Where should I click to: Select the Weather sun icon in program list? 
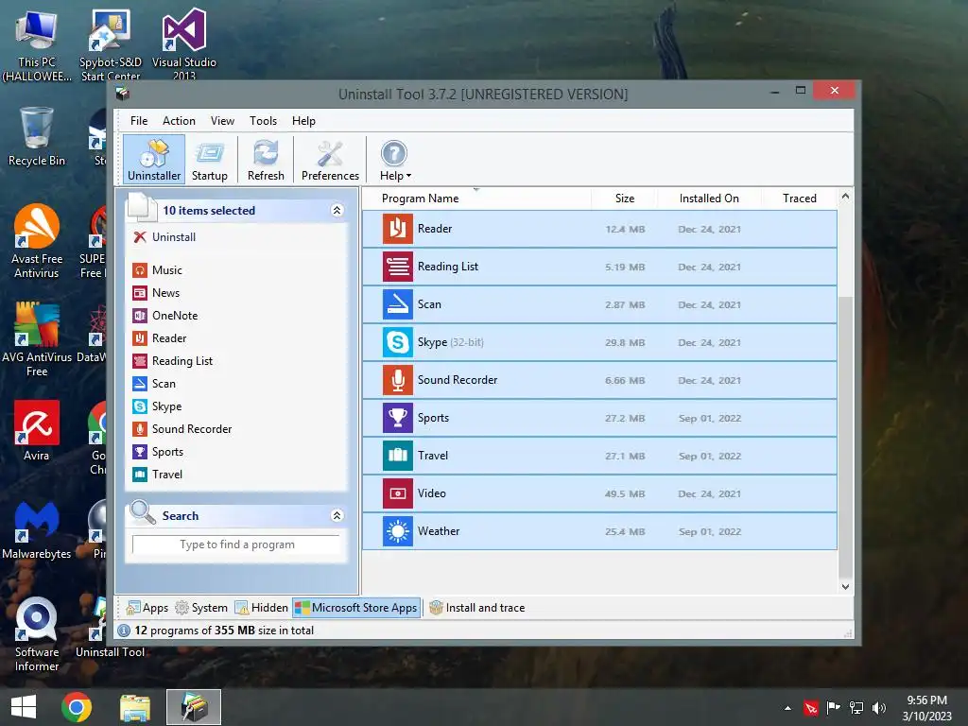point(398,531)
